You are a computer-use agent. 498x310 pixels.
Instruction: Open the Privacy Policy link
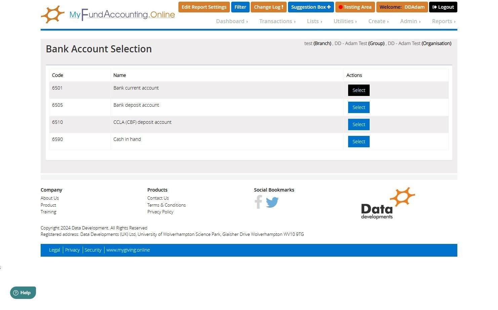tap(160, 212)
